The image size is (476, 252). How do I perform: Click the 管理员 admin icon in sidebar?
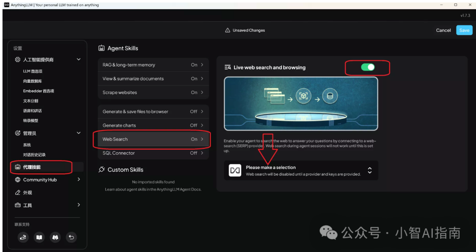click(18, 133)
